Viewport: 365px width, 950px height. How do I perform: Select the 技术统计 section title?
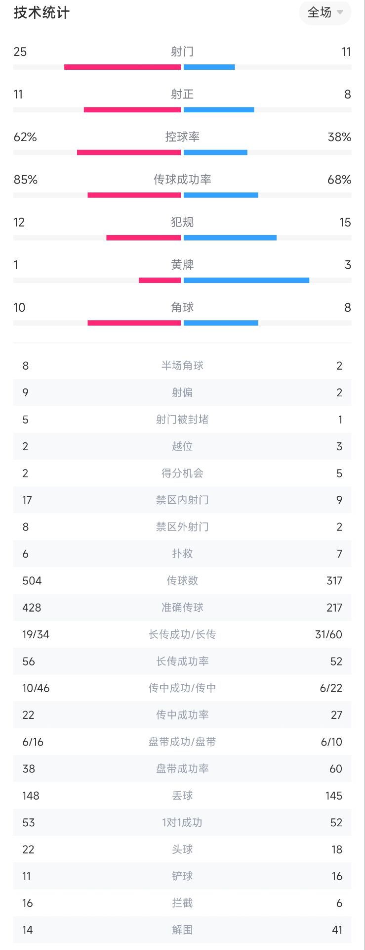click(41, 13)
